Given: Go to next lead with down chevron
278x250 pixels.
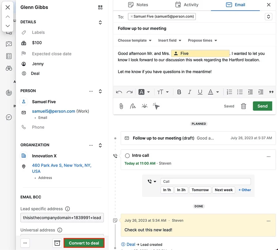Looking at the screenshot, I should click(8, 26).
